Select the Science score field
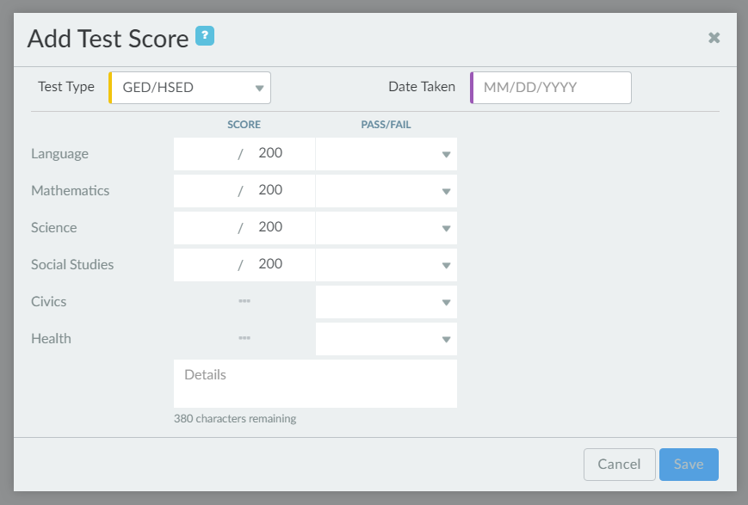Screen dimensions: 748x505 point(205,228)
